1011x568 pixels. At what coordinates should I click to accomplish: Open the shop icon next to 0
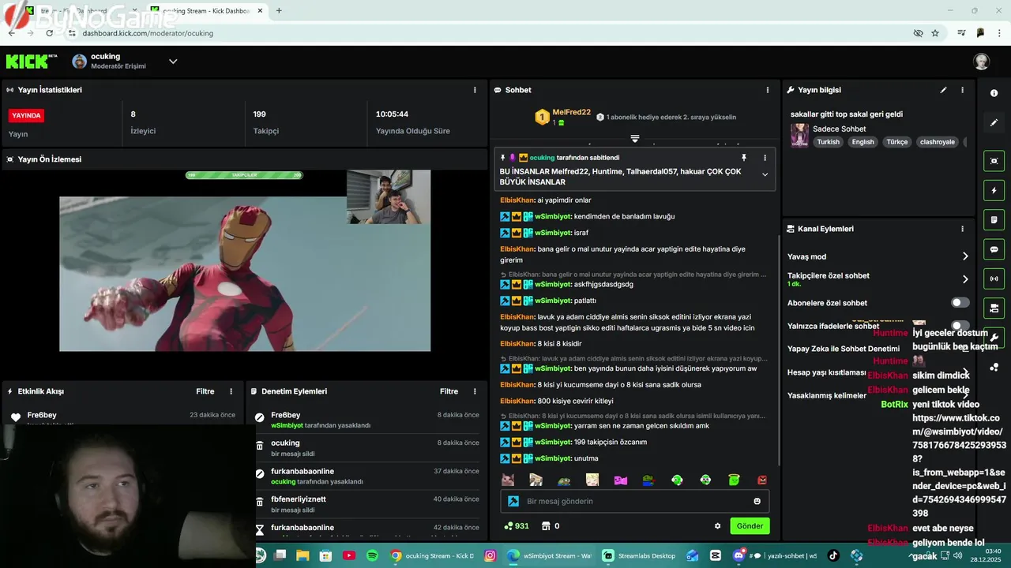click(545, 526)
